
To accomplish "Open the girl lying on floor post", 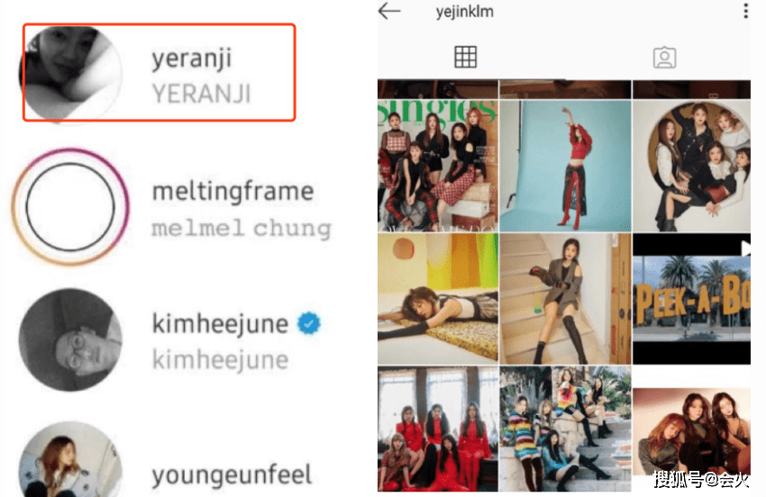I will 438,299.
